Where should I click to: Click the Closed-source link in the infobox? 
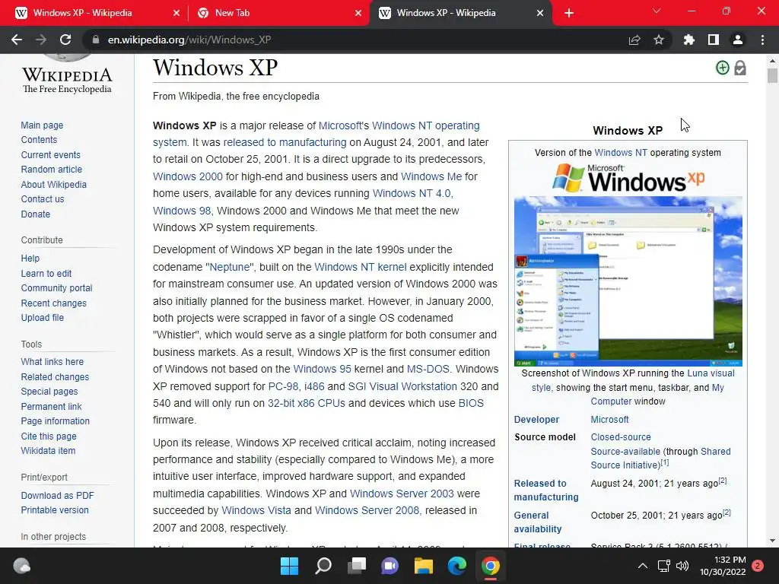click(x=621, y=437)
